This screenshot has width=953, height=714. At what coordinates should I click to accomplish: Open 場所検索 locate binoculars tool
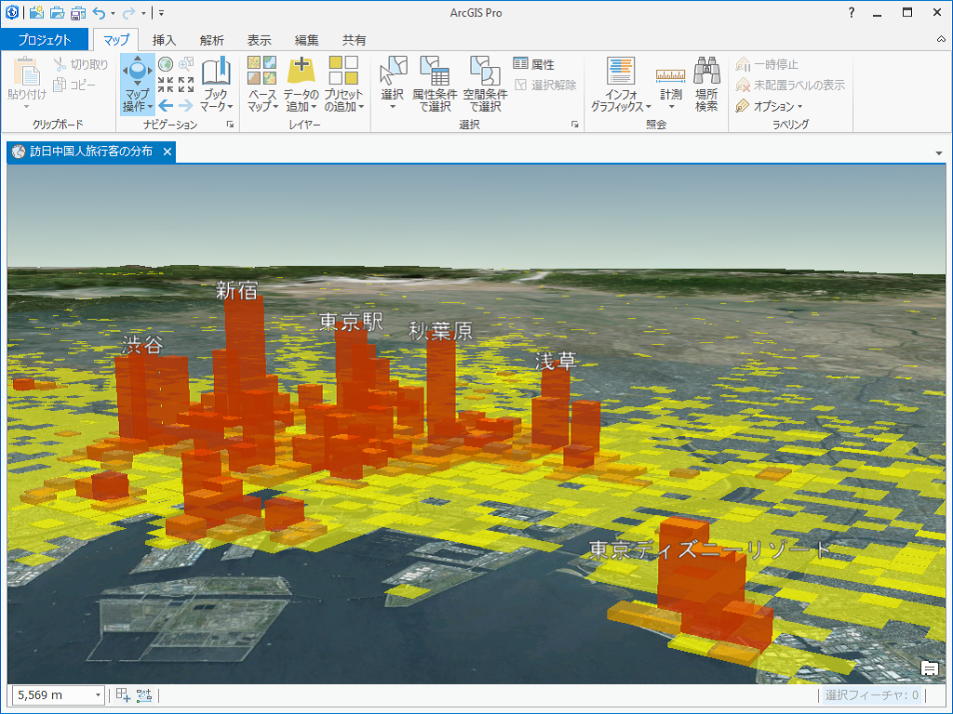click(x=706, y=85)
